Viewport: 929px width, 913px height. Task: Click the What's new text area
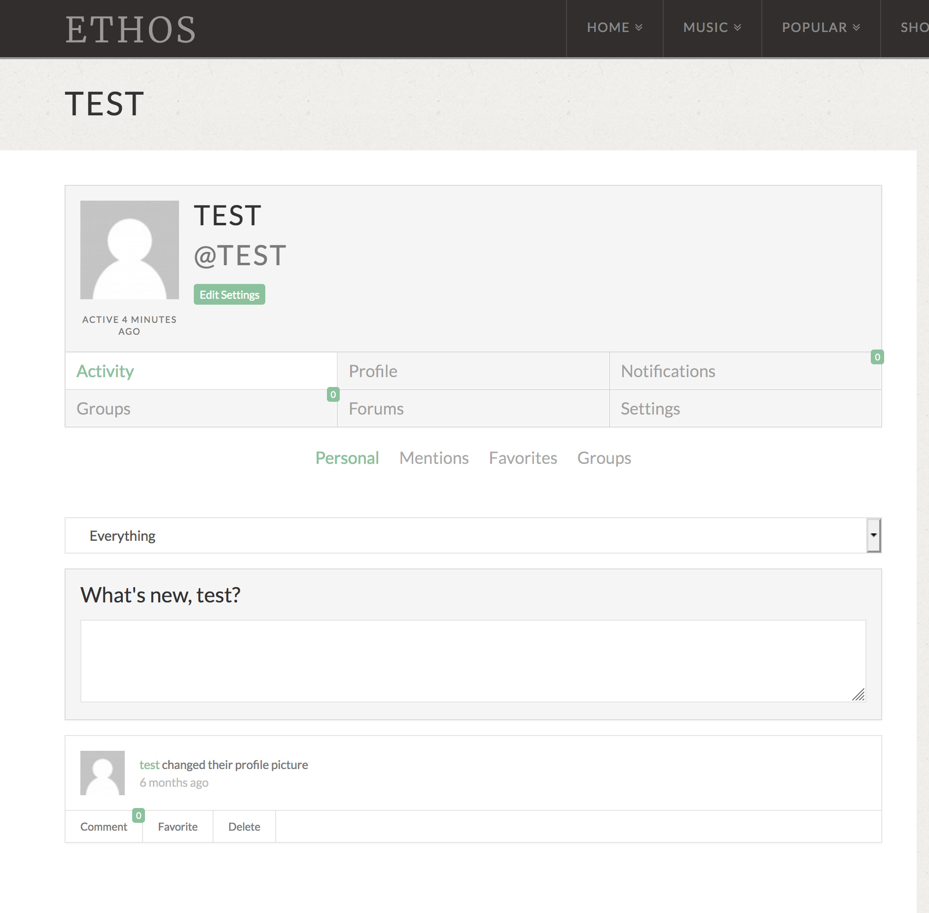[x=472, y=661]
